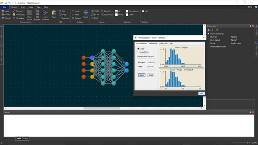Image resolution: width=258 pixels, height=145 pixels.
Task: Add an Input node component
Action: (x=5, y=11)
